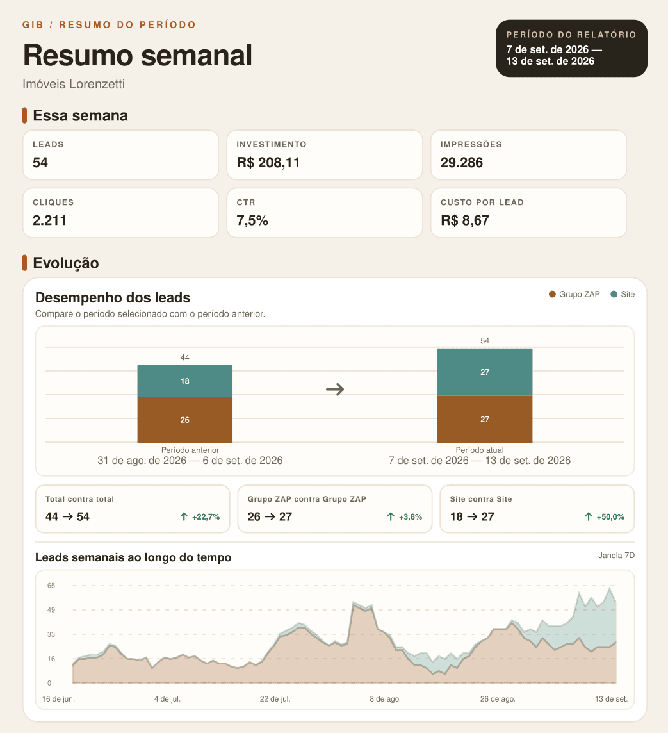Click the Janela 7D label

click(x=617, y=556)
